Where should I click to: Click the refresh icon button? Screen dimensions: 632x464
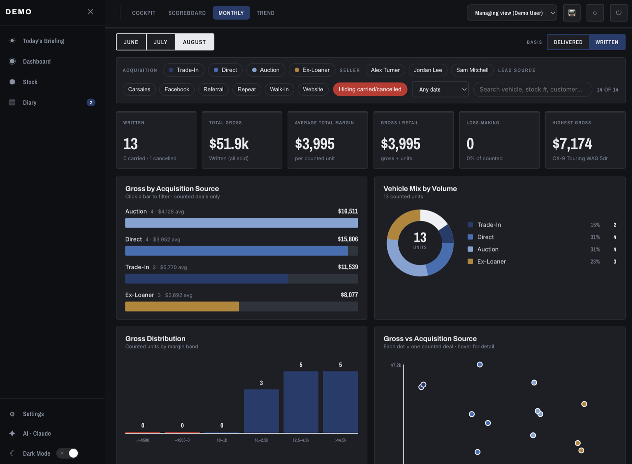pyautogui.click(x=595, y=13)
